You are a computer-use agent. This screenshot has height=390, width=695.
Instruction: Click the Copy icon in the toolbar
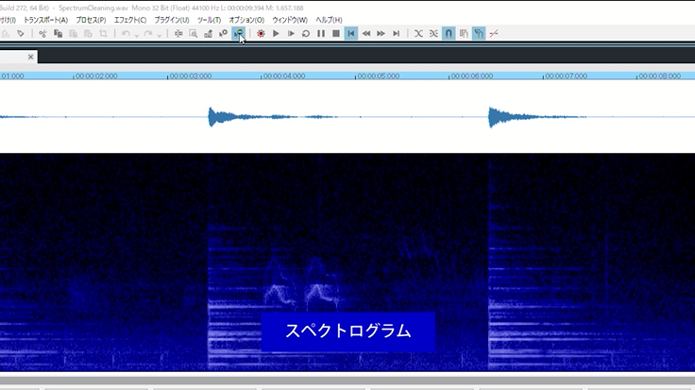coord(58,33)
